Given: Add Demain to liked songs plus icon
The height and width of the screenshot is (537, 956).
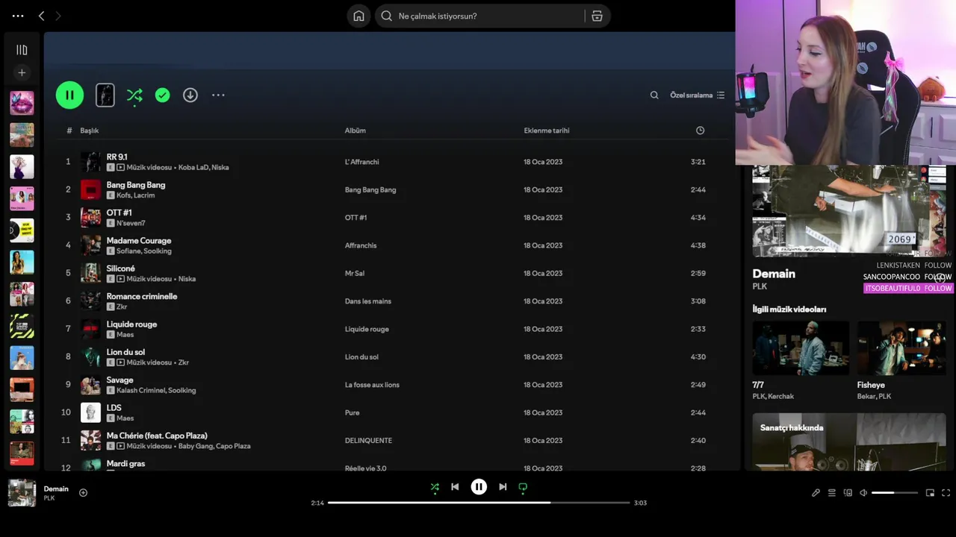Looking at the screenshot, I should pos(83,492).
